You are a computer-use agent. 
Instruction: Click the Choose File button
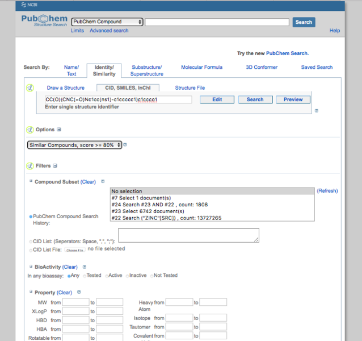pyautogui.click(x=75, y=250)
